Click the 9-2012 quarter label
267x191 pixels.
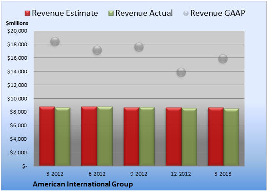(x=139, y=174)
